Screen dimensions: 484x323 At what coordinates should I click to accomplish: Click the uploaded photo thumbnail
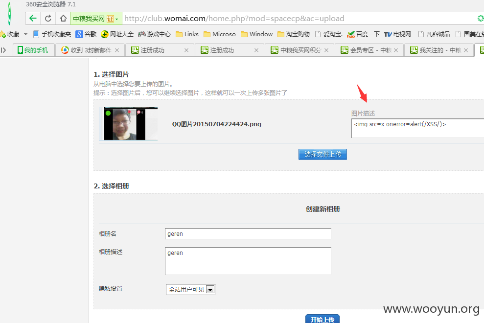128,123
